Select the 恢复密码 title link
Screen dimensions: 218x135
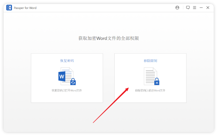coord(67,61)
